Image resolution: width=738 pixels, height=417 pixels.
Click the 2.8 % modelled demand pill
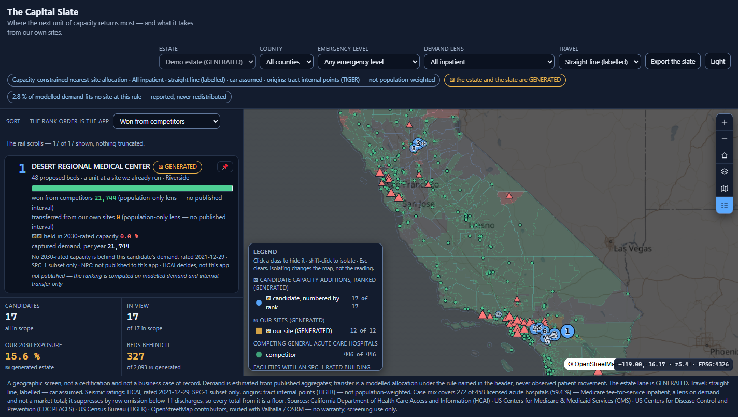(x=119, y=97)
